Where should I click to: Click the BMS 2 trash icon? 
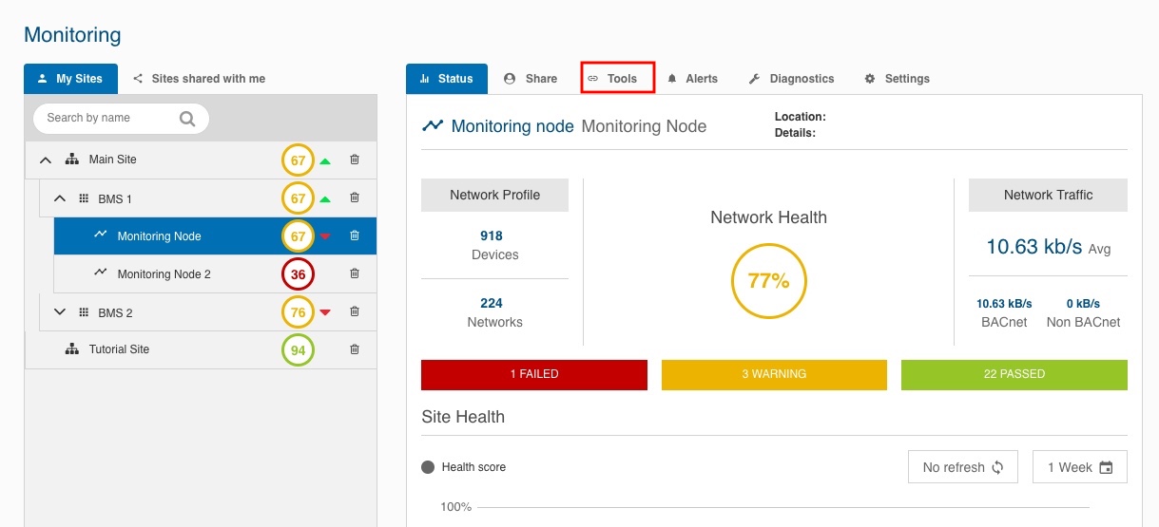tap(355, 311)
